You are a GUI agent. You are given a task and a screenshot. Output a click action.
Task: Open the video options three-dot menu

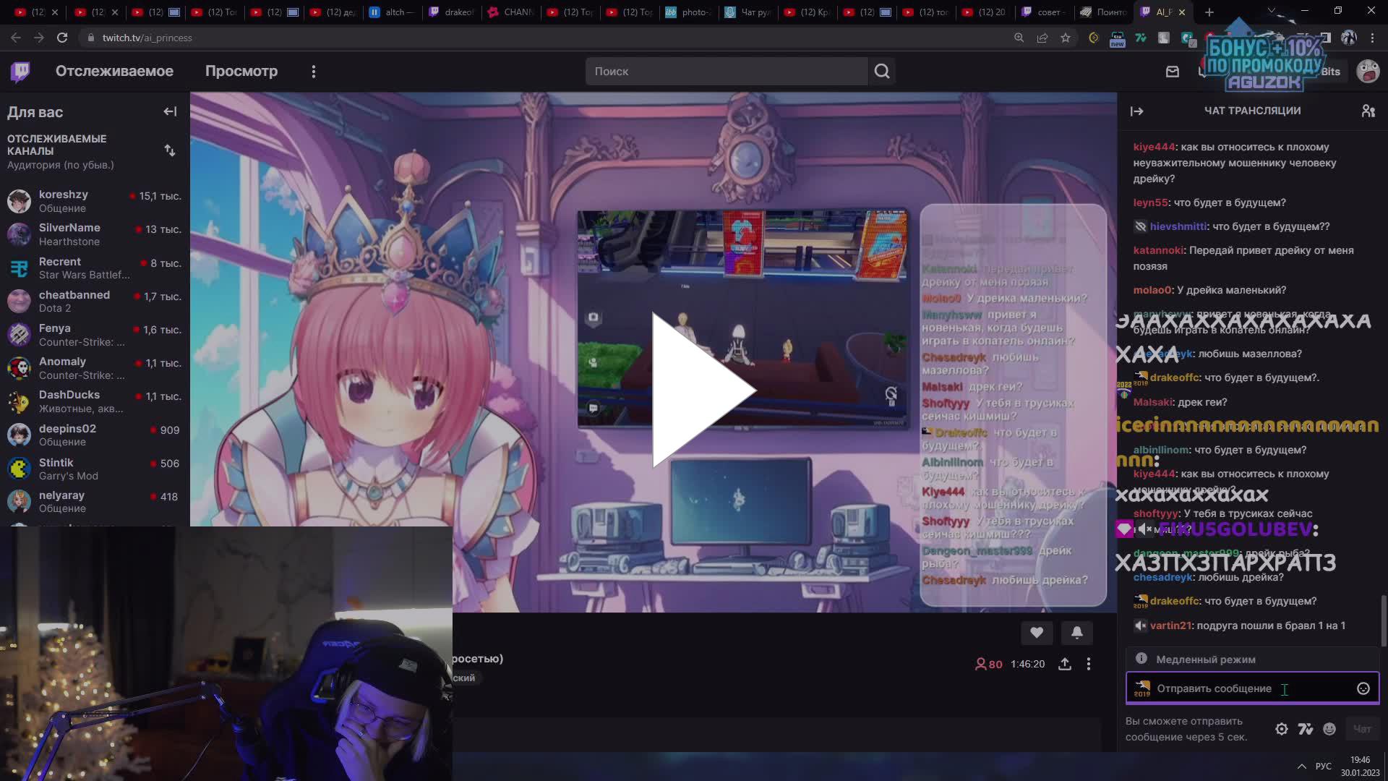pos(1089,663)
